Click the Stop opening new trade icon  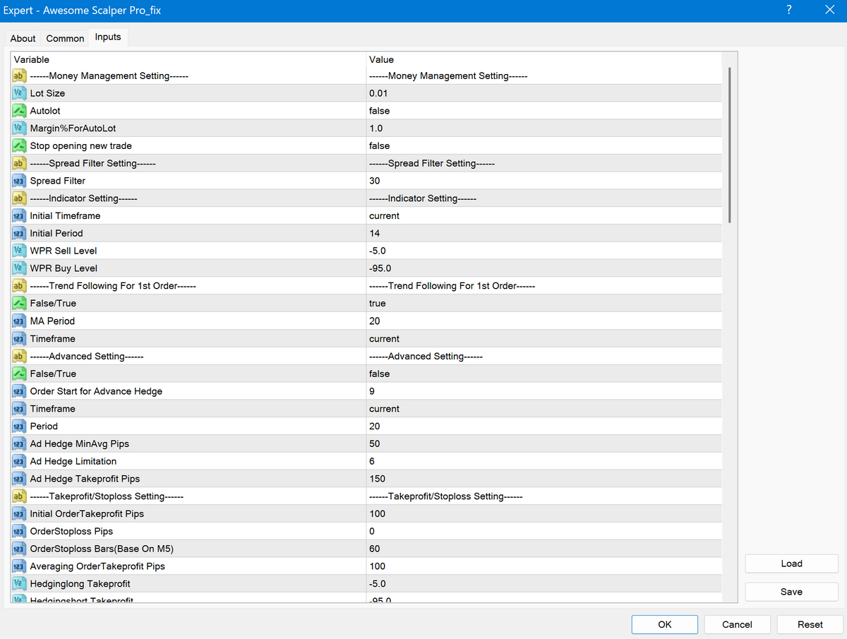coord(20,146)
